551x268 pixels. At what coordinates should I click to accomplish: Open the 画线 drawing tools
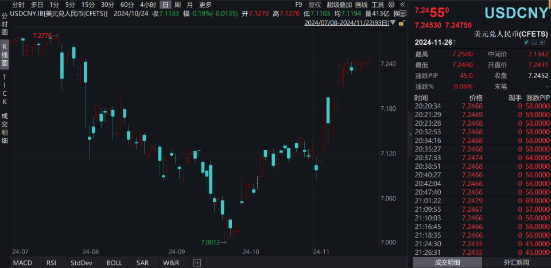click(x=362, y=5)
